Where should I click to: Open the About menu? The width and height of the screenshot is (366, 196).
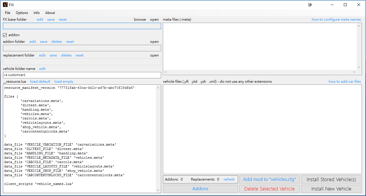50,13
